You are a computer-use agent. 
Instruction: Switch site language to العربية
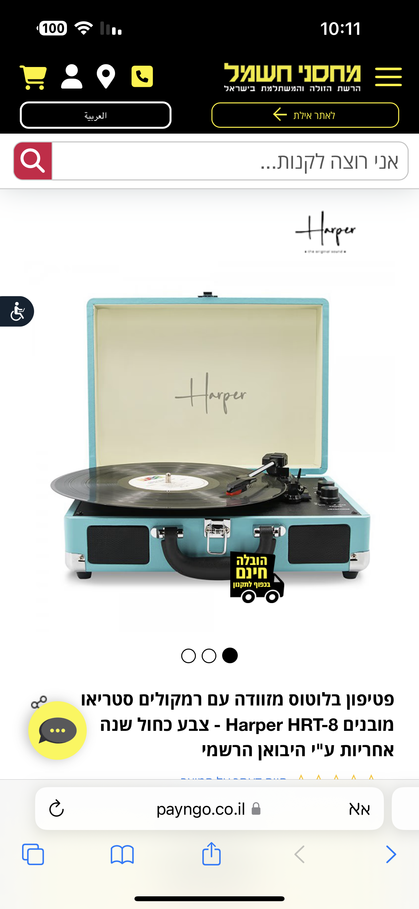click(95, 115)
